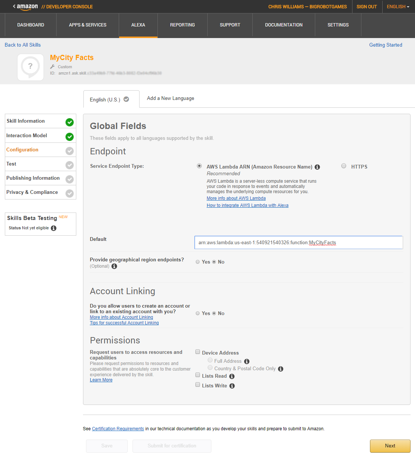Open the Skill Information section
Image resolution: width=415 pixels, height=456 pixels.
[41, 121]
